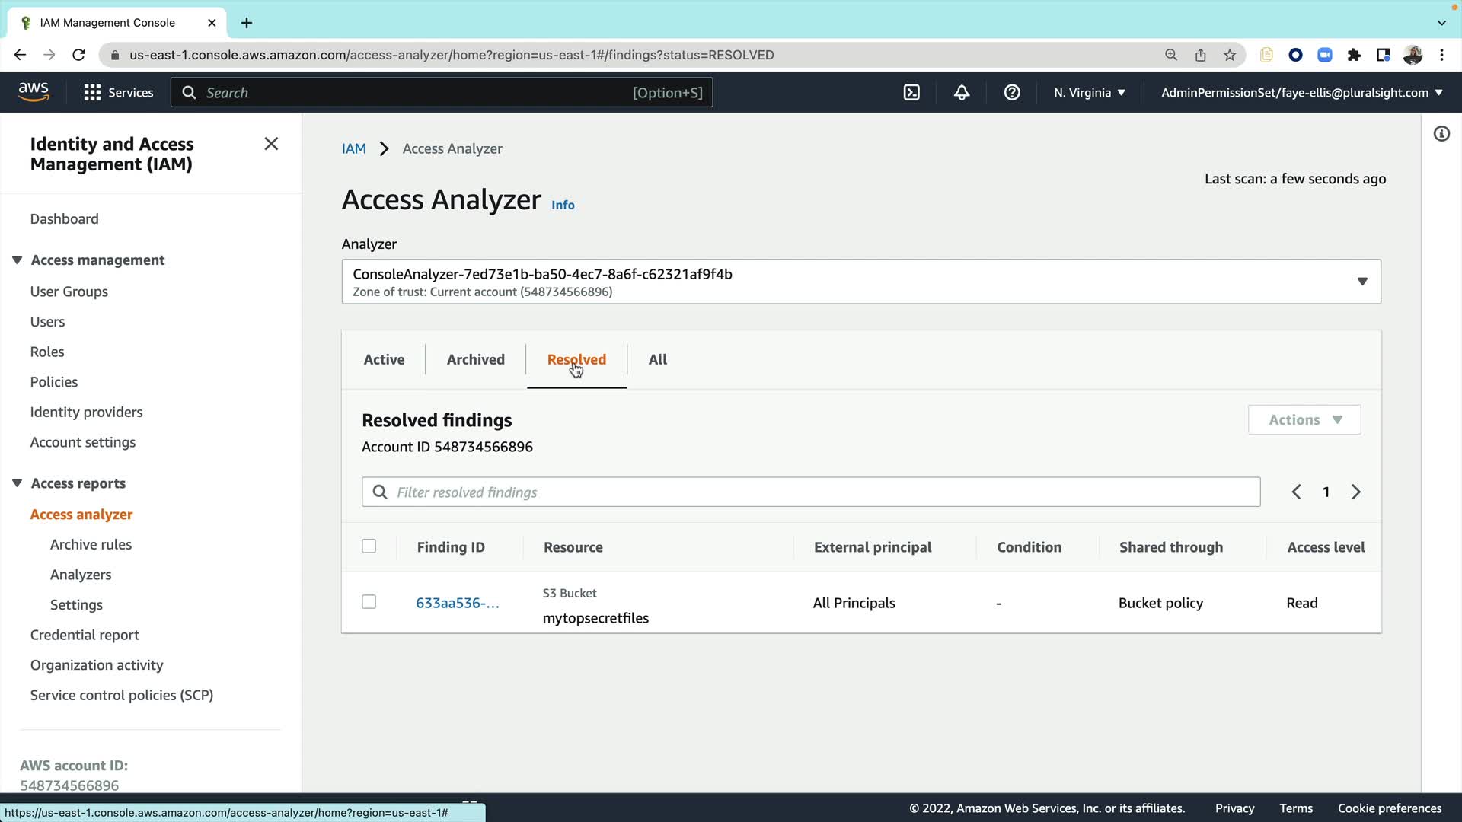Screen dimensions: 1462x822
Task: Switch to the Archived findings tab
Action: (x=476, y=360)
